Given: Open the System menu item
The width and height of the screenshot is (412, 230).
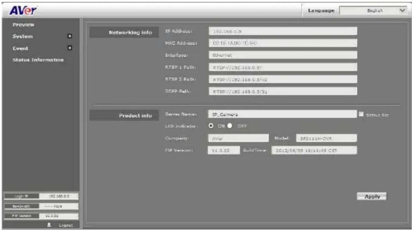Looking at the screenshot, I should 22,36.
